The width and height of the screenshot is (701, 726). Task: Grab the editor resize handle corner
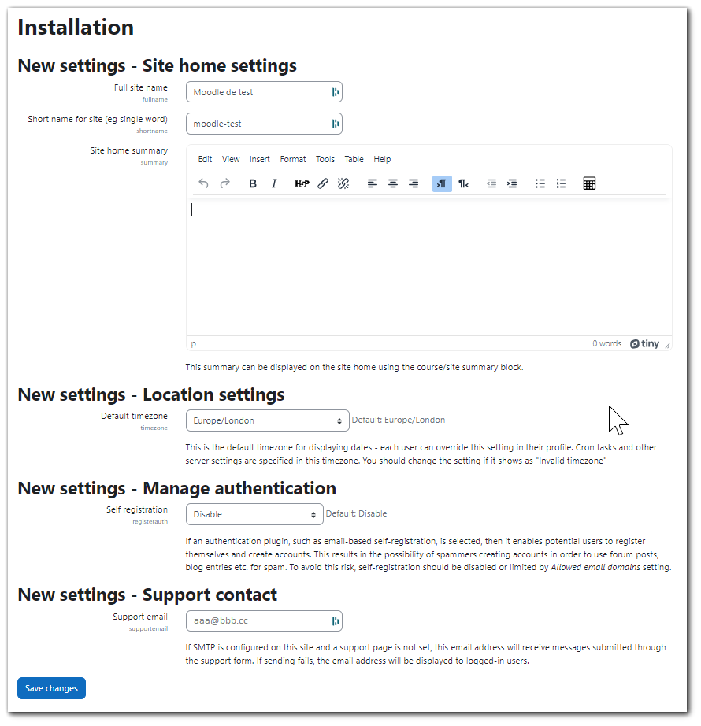click(x=667, y=346)
